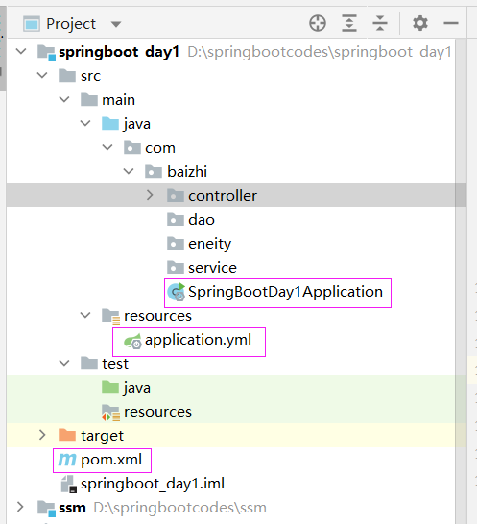Collapse the baizhi package chevron

tap(129, 171)
